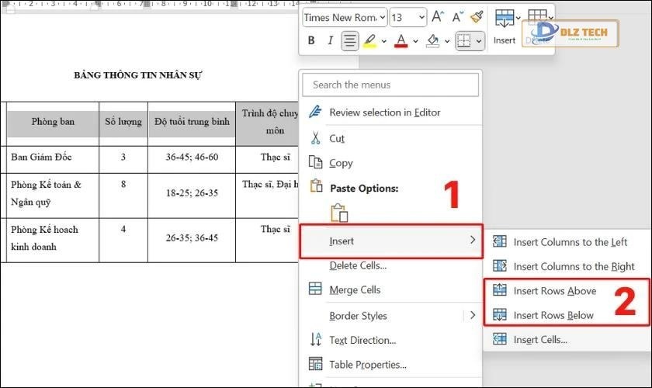
Task: Expand the font color dropdown arrow
Action: (x=415, y=40)
